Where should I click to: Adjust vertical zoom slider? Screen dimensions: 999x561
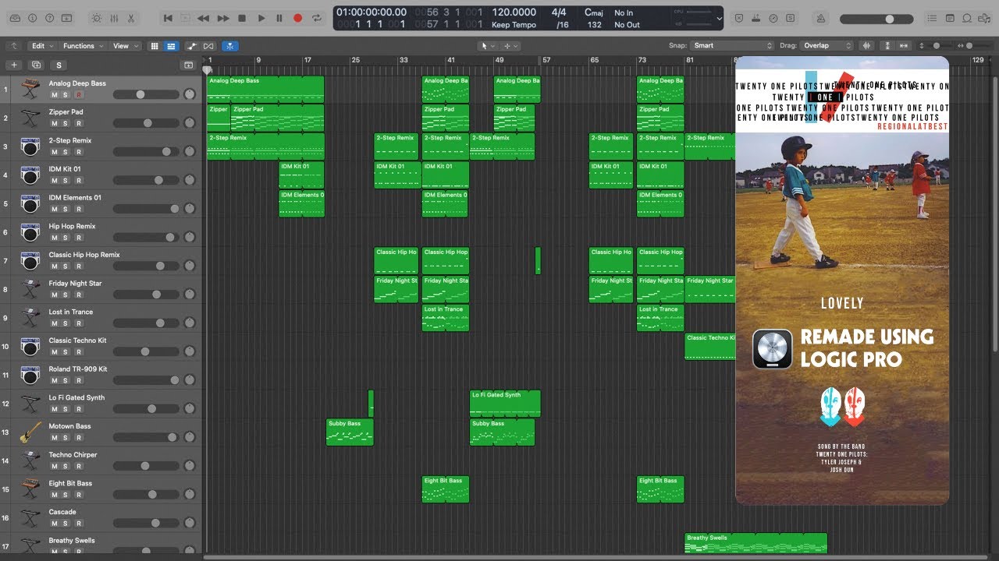pyautogui.click(x=940, y=46)
